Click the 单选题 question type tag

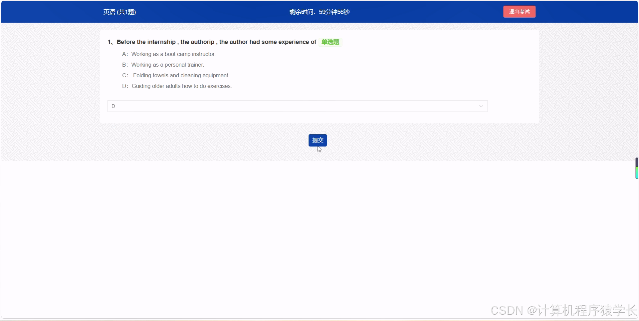pos(330,42)
